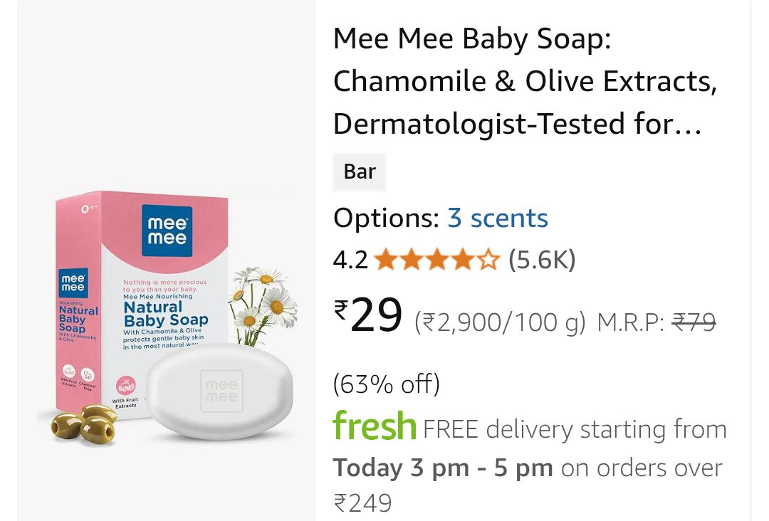This screenshot has width=769, height=521.
Task: Click the Options label
Action: point(387,218)
